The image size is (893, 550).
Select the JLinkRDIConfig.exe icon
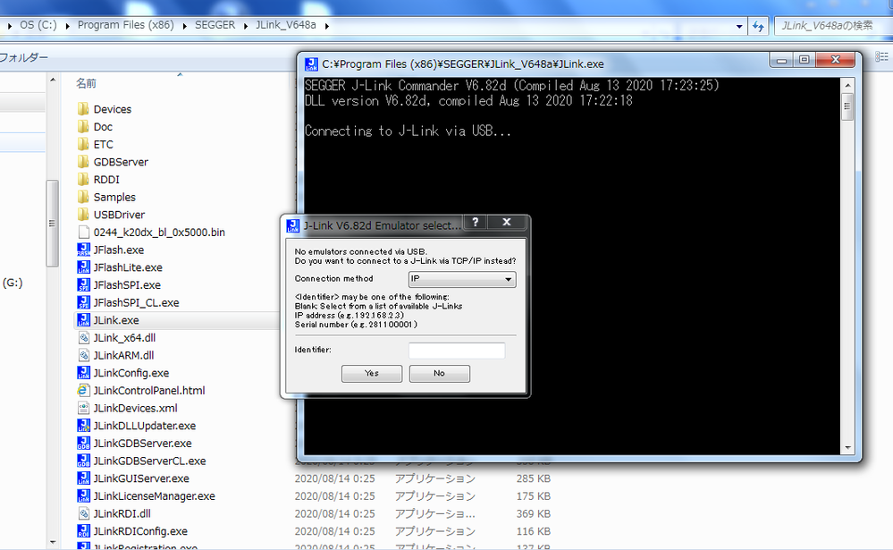[83, 531]
